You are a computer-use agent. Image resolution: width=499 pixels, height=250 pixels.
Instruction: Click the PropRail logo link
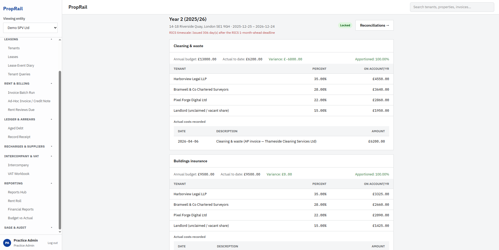13,9
